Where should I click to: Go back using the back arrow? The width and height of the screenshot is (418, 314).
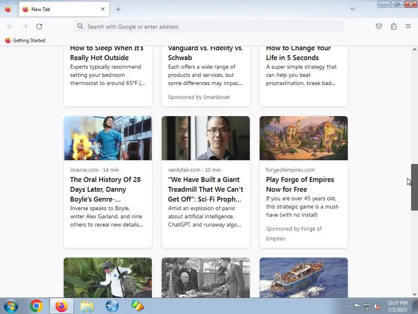tap(10, 27)
